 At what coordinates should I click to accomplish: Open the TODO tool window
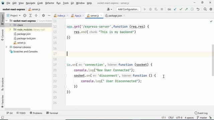pos(21,113)
